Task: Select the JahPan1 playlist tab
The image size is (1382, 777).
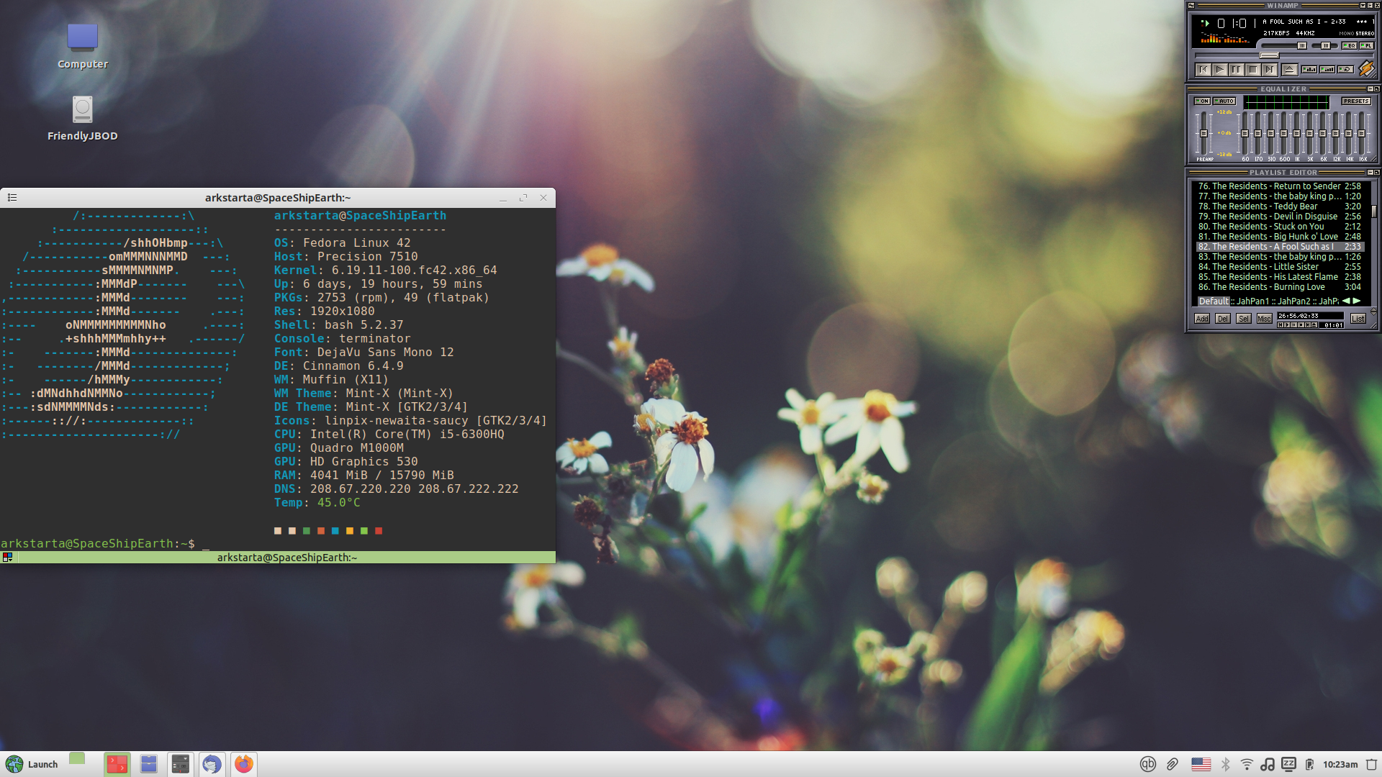Action: coord(1252,301)
